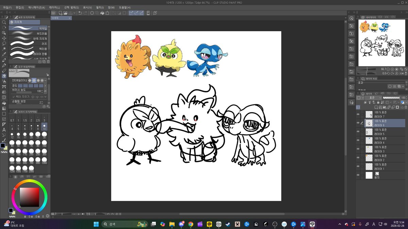Click flip horizontal icon in Navigator
The image size is (408, 229).
click(402, 73)
